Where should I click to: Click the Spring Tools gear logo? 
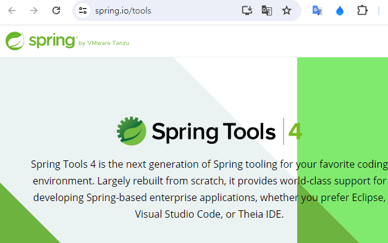pyautogui.click(x=132, y=131)
